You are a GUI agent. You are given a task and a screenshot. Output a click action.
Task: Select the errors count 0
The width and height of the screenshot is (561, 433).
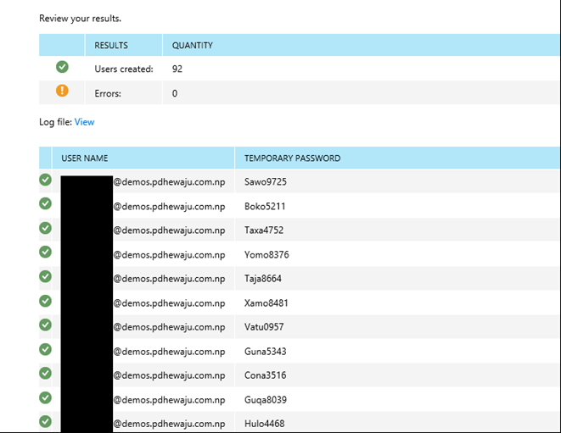(175, 93)
